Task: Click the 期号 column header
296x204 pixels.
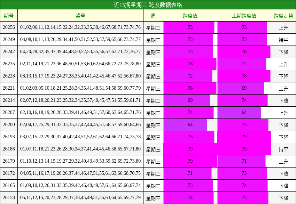Action: 9,15
